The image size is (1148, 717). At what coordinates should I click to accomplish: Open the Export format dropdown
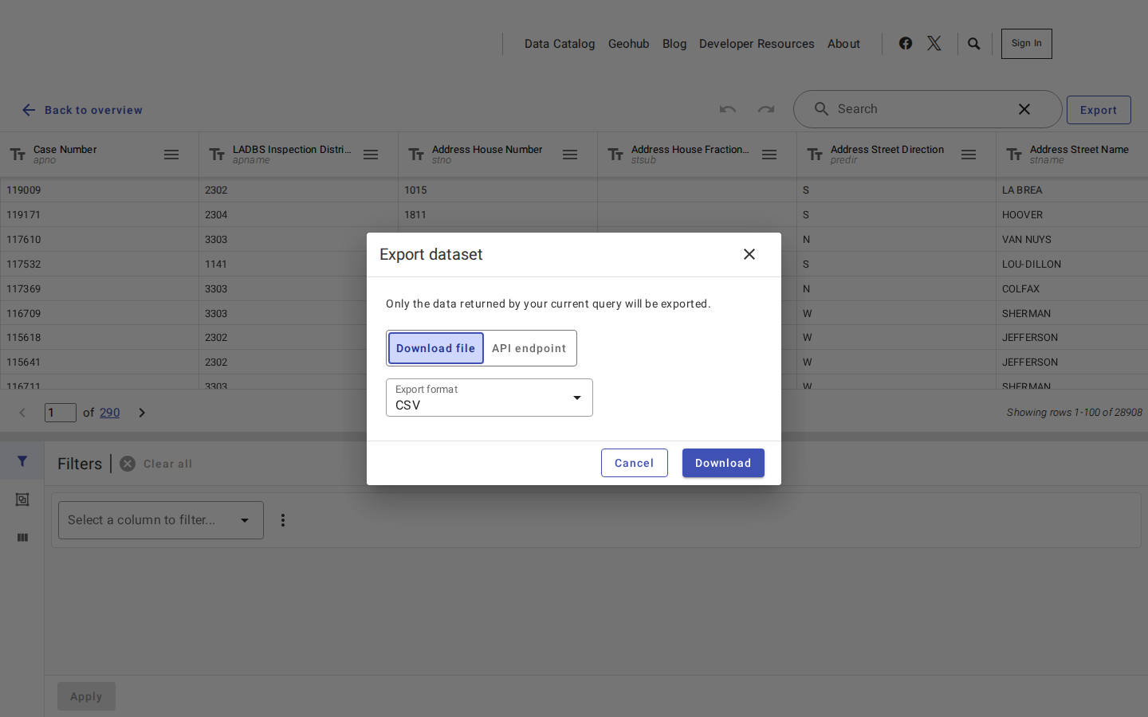(489, 398)
